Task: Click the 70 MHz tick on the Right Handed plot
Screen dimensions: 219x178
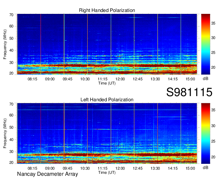Action: click(11, 15)
